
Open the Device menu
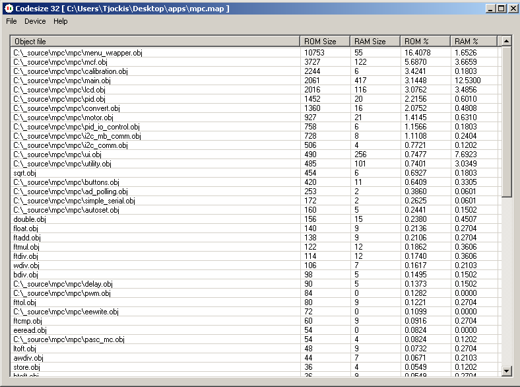[35, 21]
